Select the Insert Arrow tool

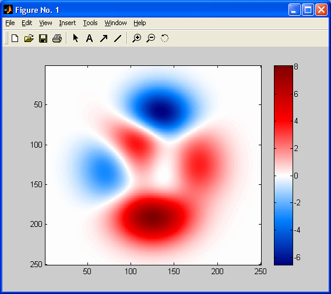[104, 38]
